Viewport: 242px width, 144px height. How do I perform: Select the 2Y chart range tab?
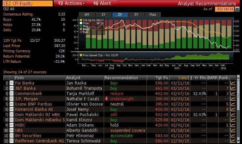tap(120, 14)
